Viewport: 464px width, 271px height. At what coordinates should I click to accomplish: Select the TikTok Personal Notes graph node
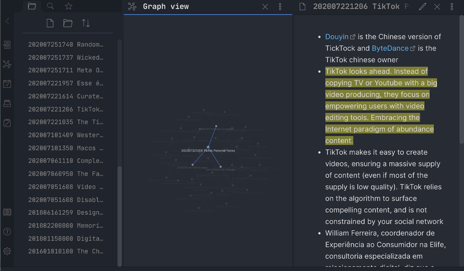tap(208, 147)
